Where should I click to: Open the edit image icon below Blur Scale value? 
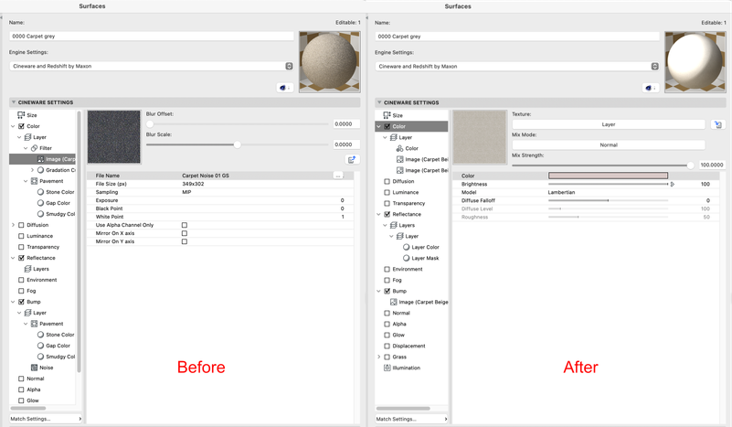[352, 160]
